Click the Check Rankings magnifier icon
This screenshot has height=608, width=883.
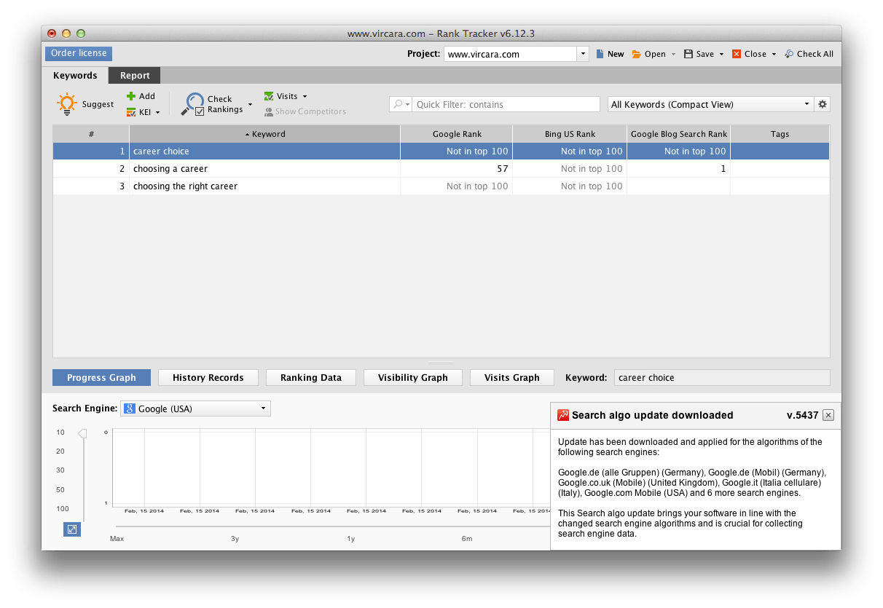coord(192,104)
